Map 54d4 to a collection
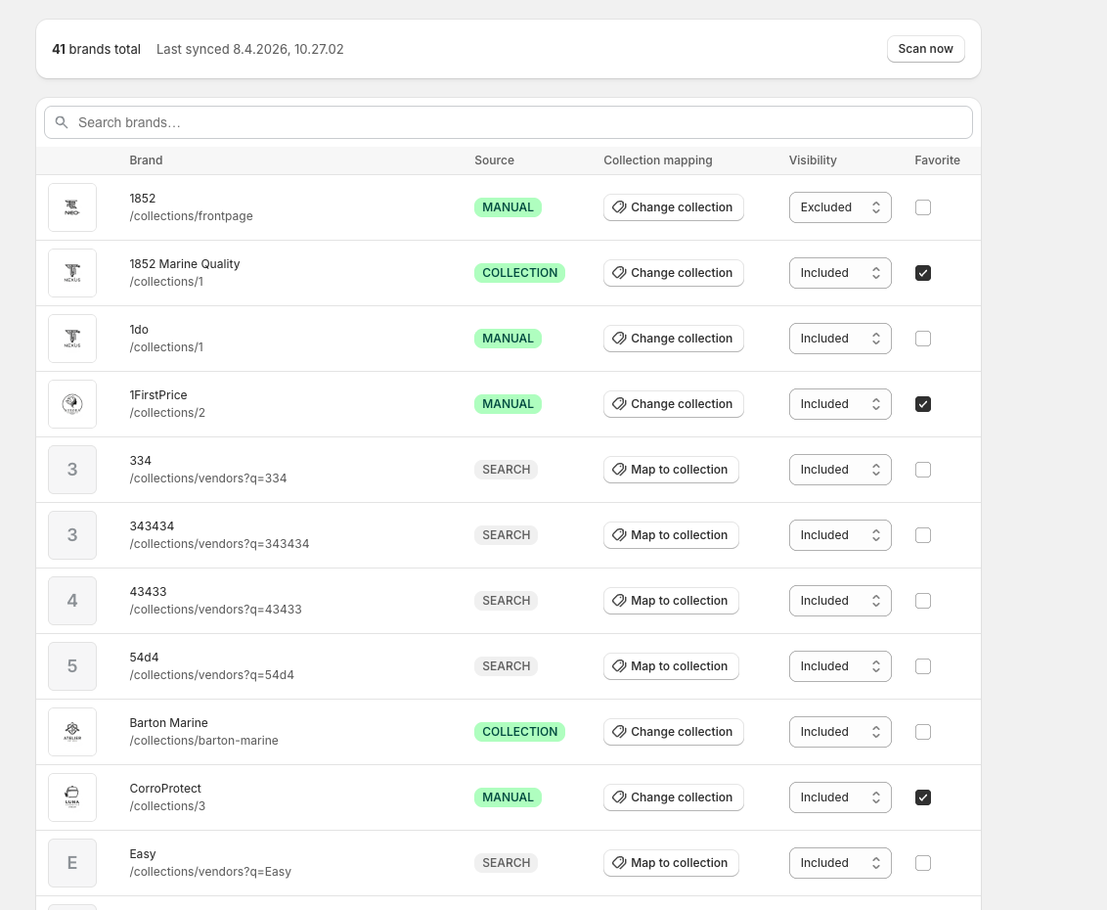This screenshot has width=1107, height=910. 671,666
